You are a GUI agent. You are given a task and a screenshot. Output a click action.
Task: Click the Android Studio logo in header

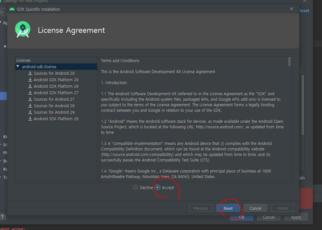point(23,30)
